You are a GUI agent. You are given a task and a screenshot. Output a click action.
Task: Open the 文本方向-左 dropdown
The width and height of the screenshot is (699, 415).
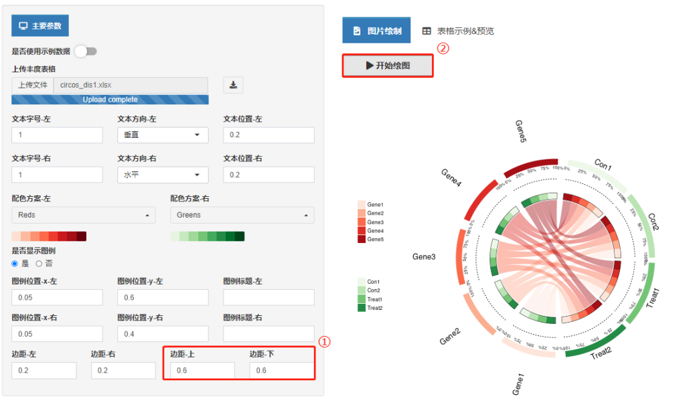(x=163, y=135)
